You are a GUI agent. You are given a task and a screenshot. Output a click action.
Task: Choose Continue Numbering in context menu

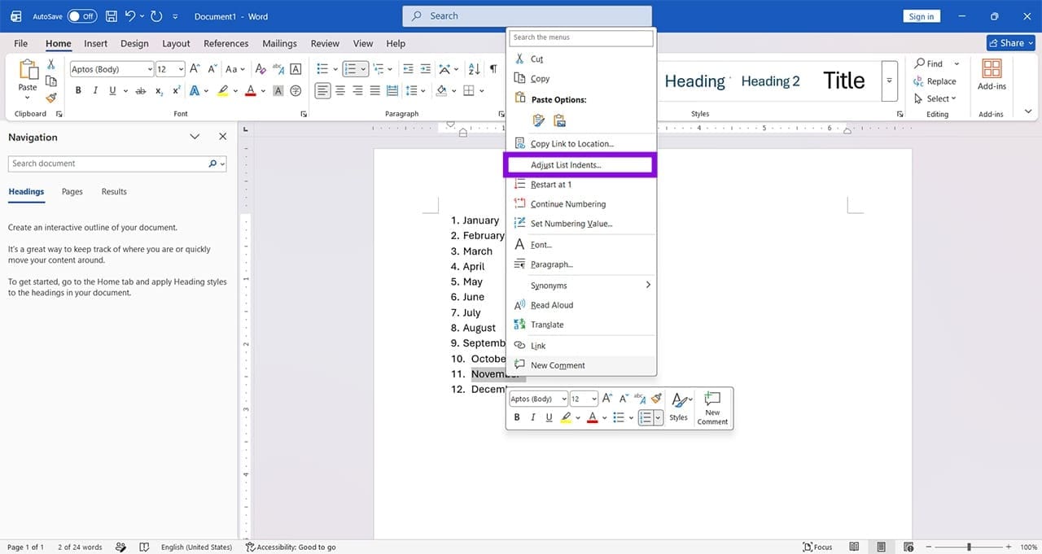(580, 204)
